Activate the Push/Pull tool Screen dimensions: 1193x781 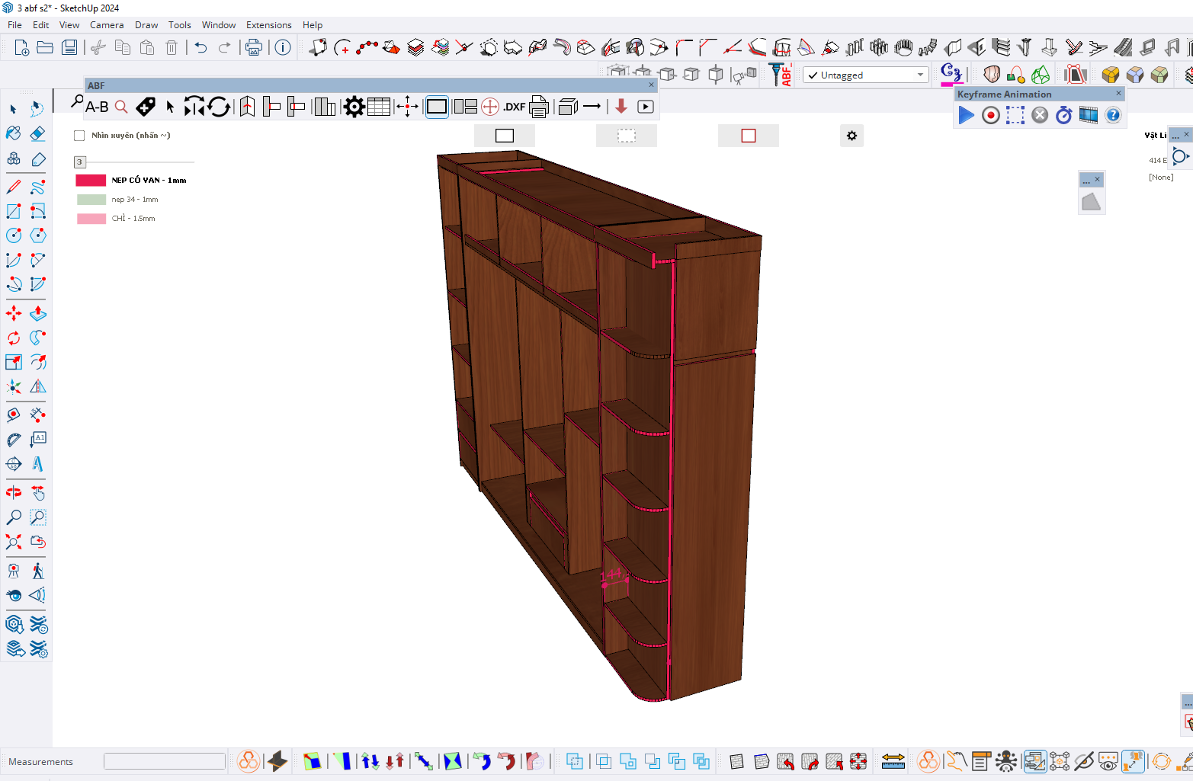point(37,313)
